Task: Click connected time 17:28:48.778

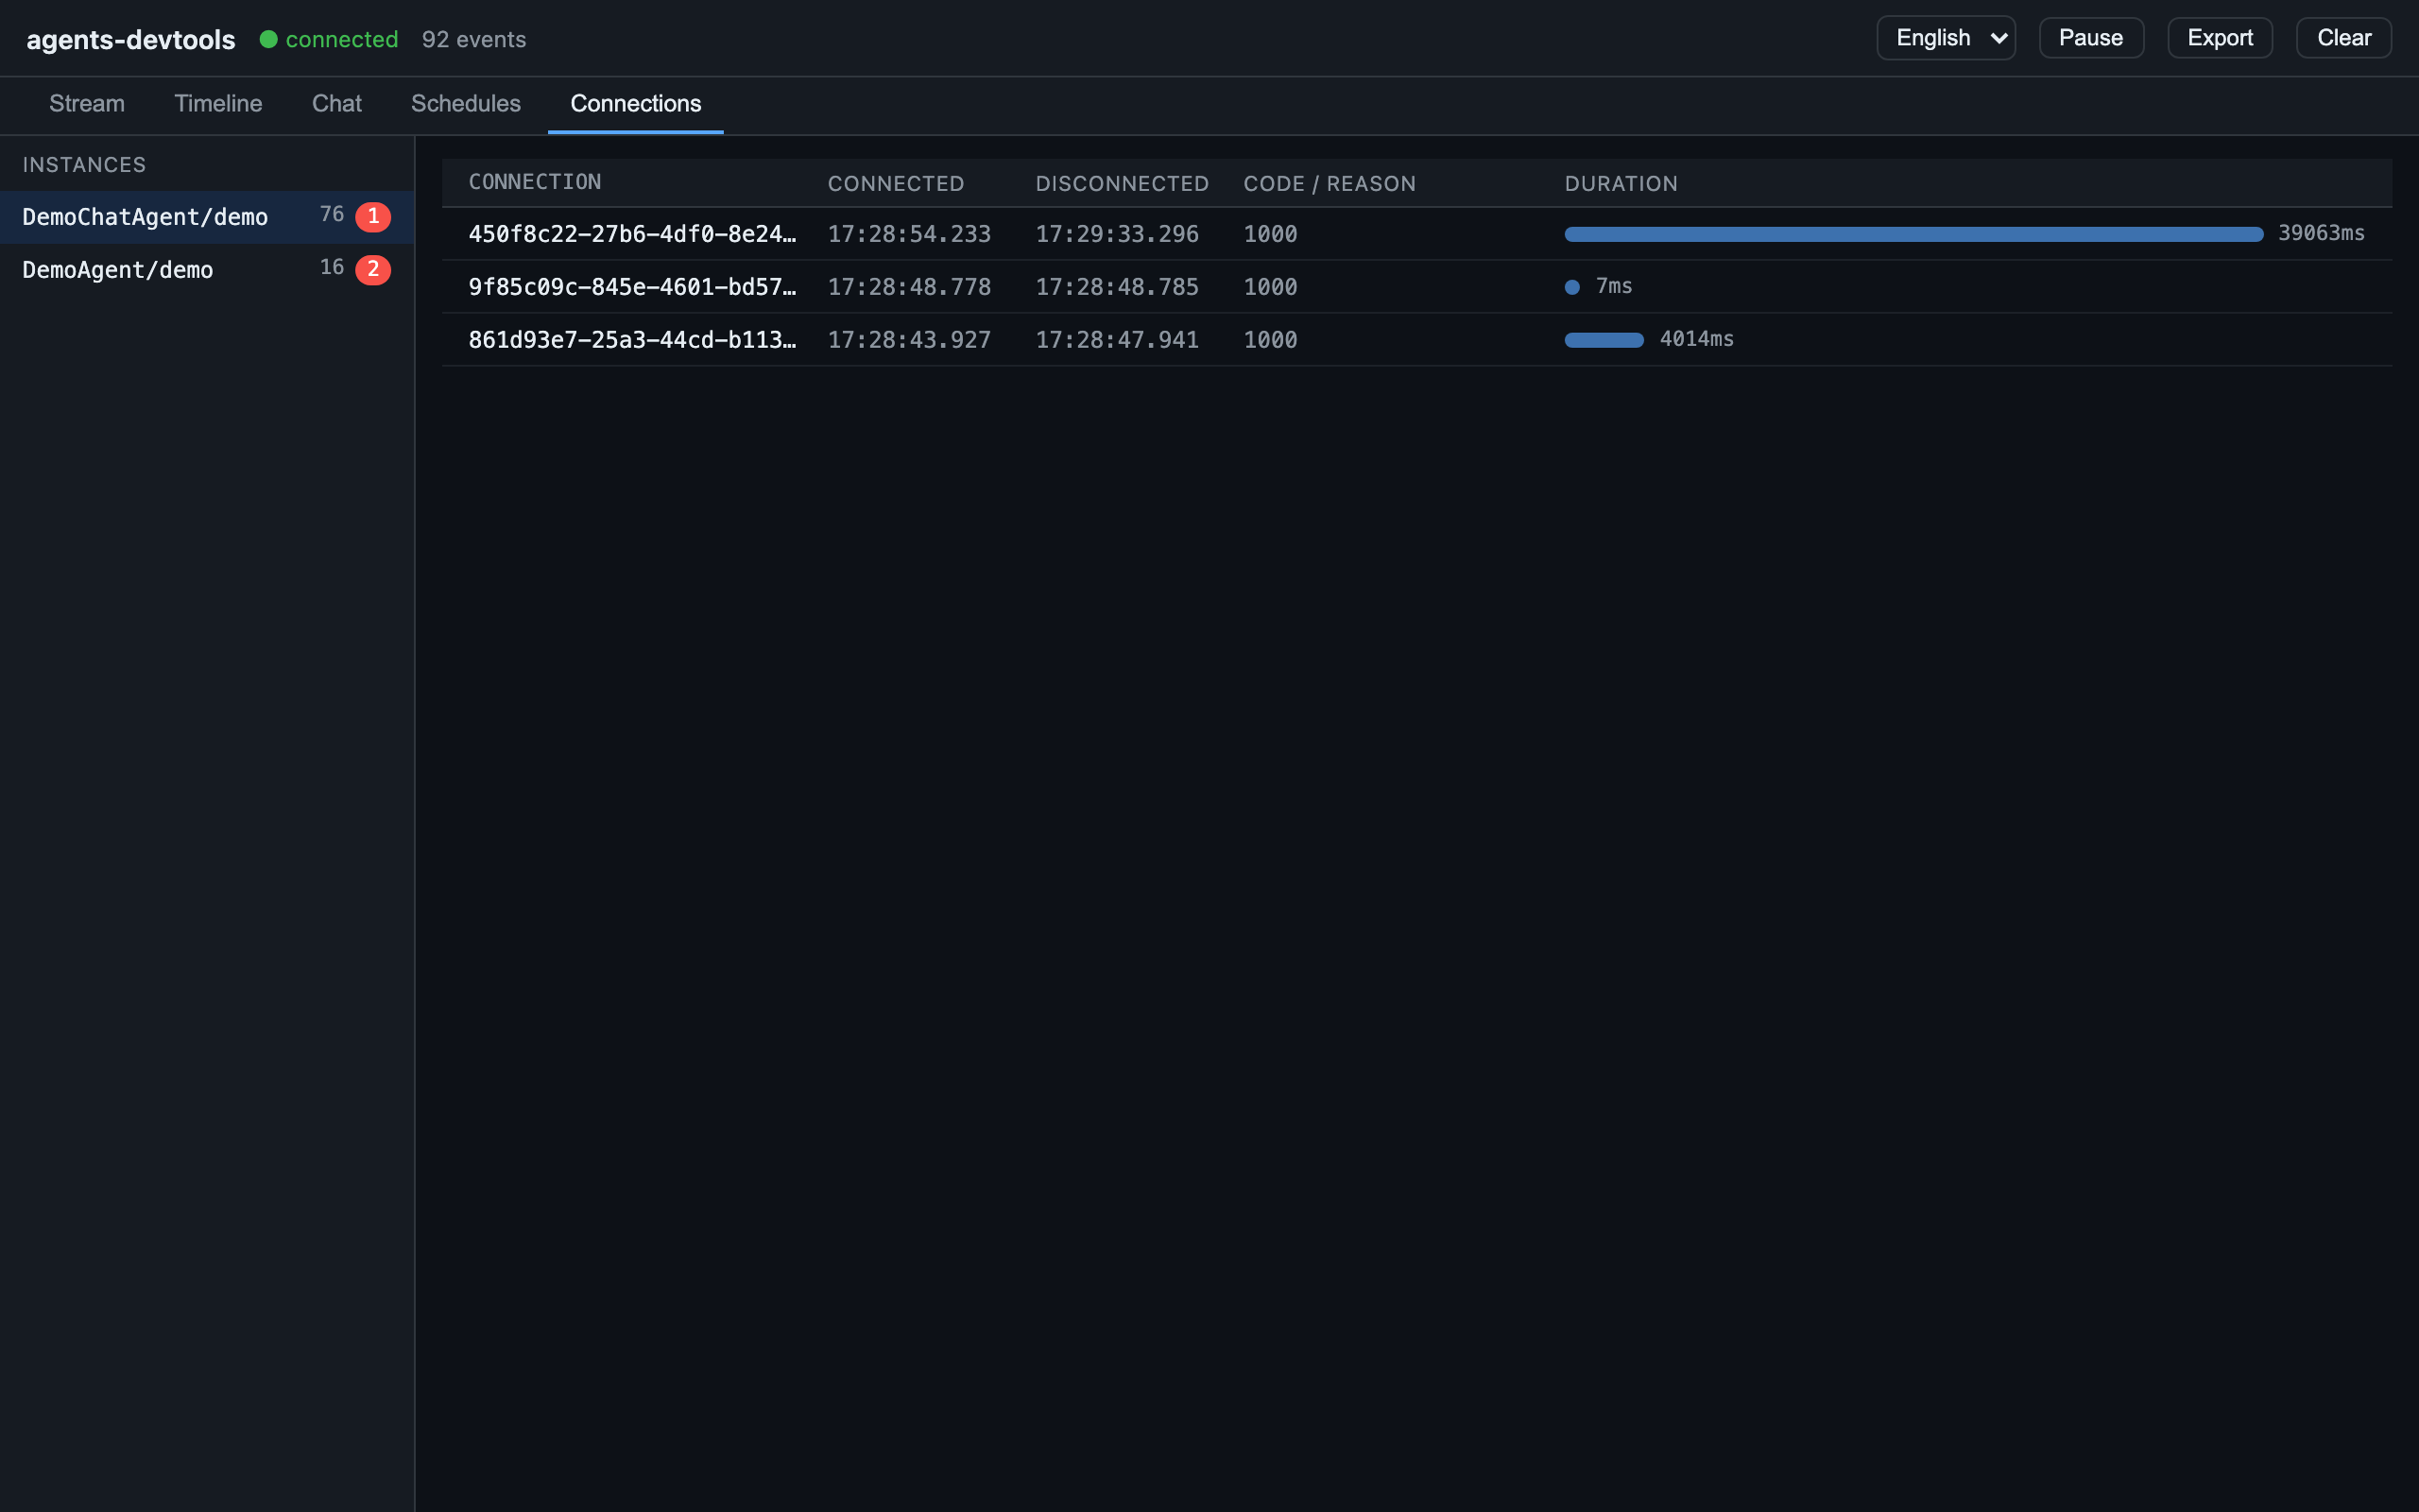Action: pyautogui.click(x=909, y=287)
